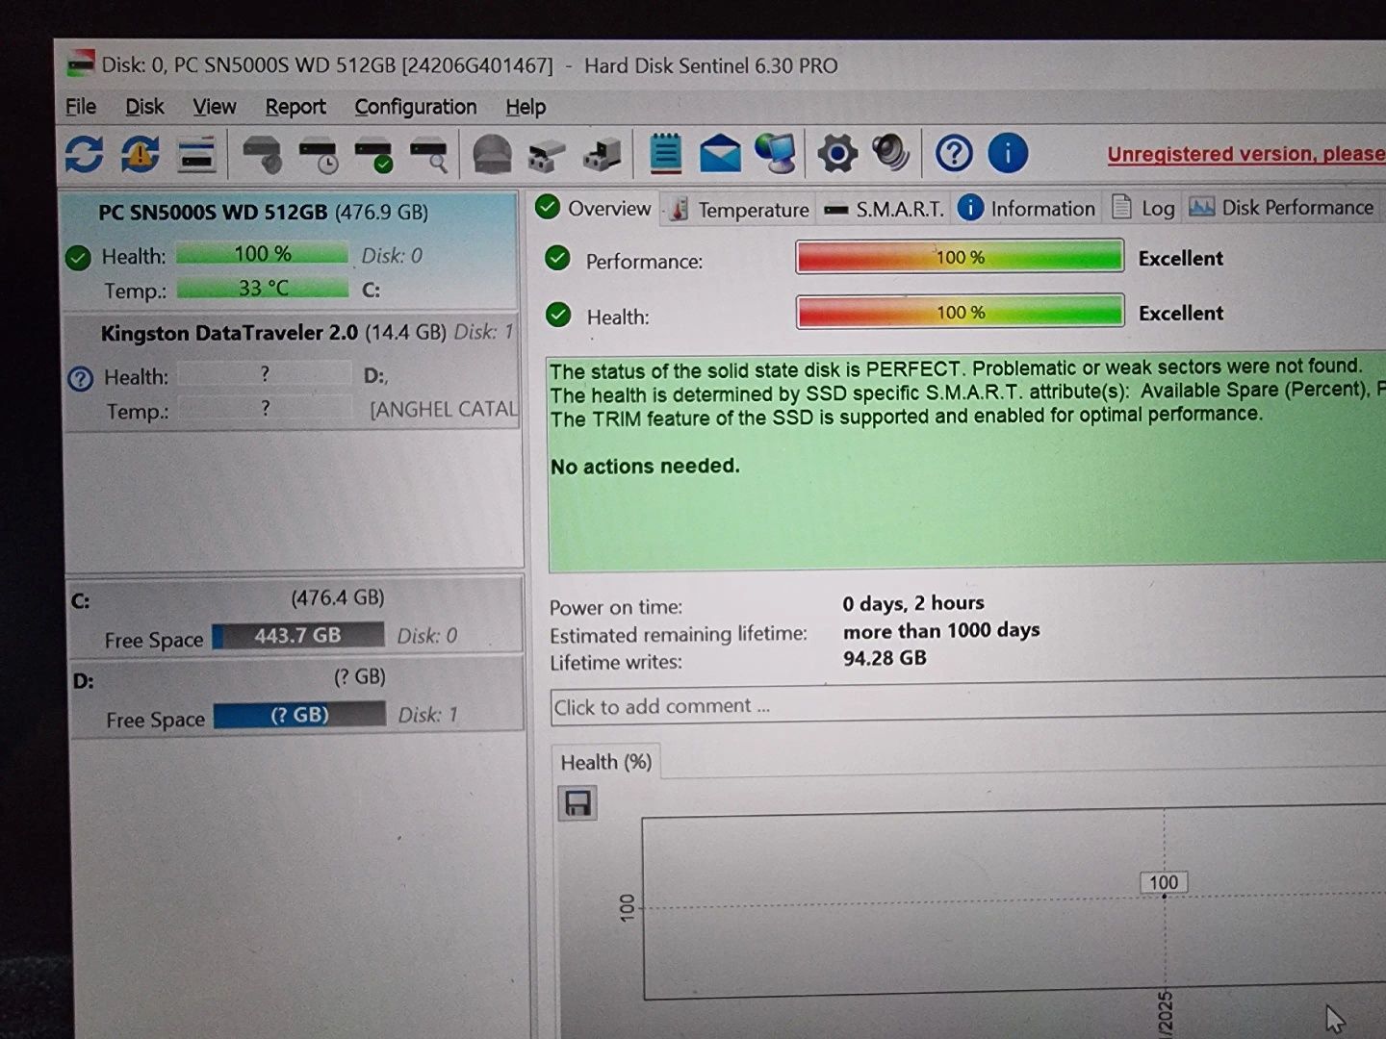Click the disk list view toolbar icon

[x=196, y=154]
